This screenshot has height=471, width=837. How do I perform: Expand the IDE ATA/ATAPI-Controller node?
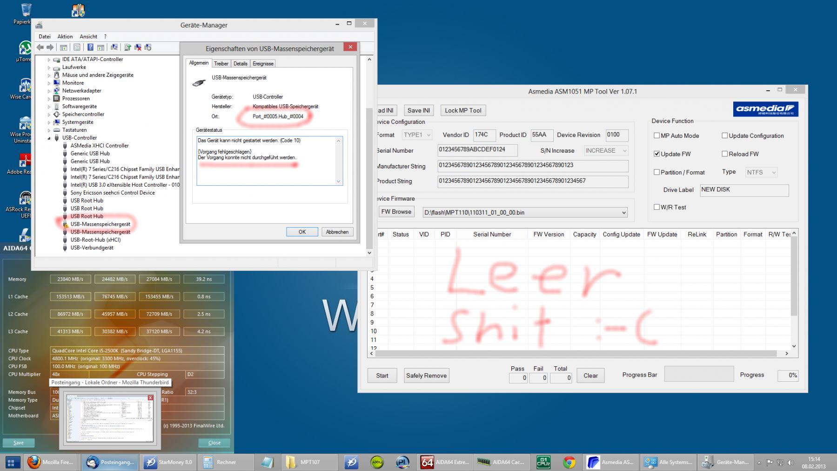click(49, 60)
